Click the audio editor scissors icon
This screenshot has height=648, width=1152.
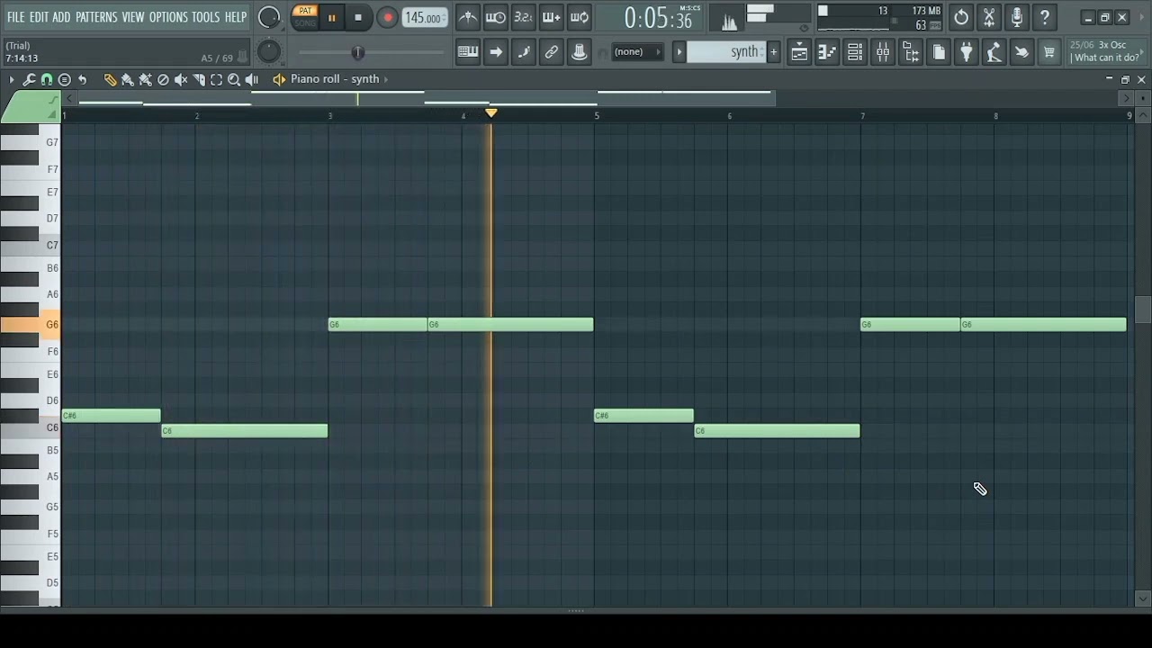tap(989, 18)
